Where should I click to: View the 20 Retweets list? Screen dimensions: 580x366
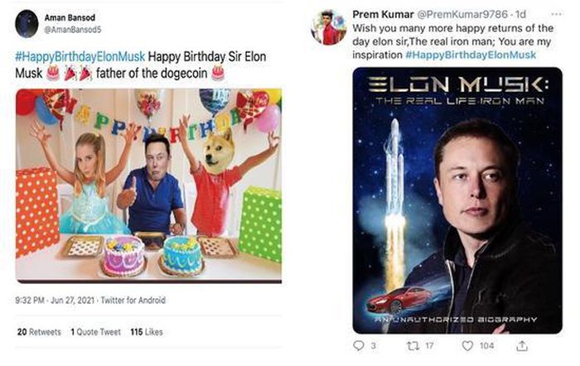39,332
